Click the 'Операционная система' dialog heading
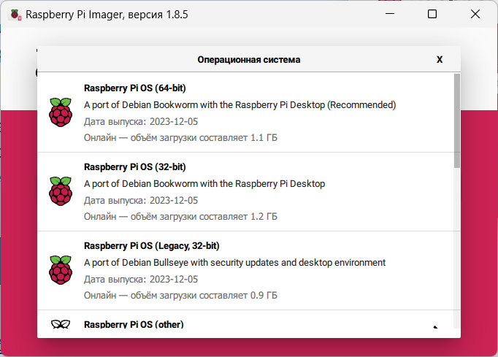The width and height of the screenshot is (498, 357). [249, 60]
